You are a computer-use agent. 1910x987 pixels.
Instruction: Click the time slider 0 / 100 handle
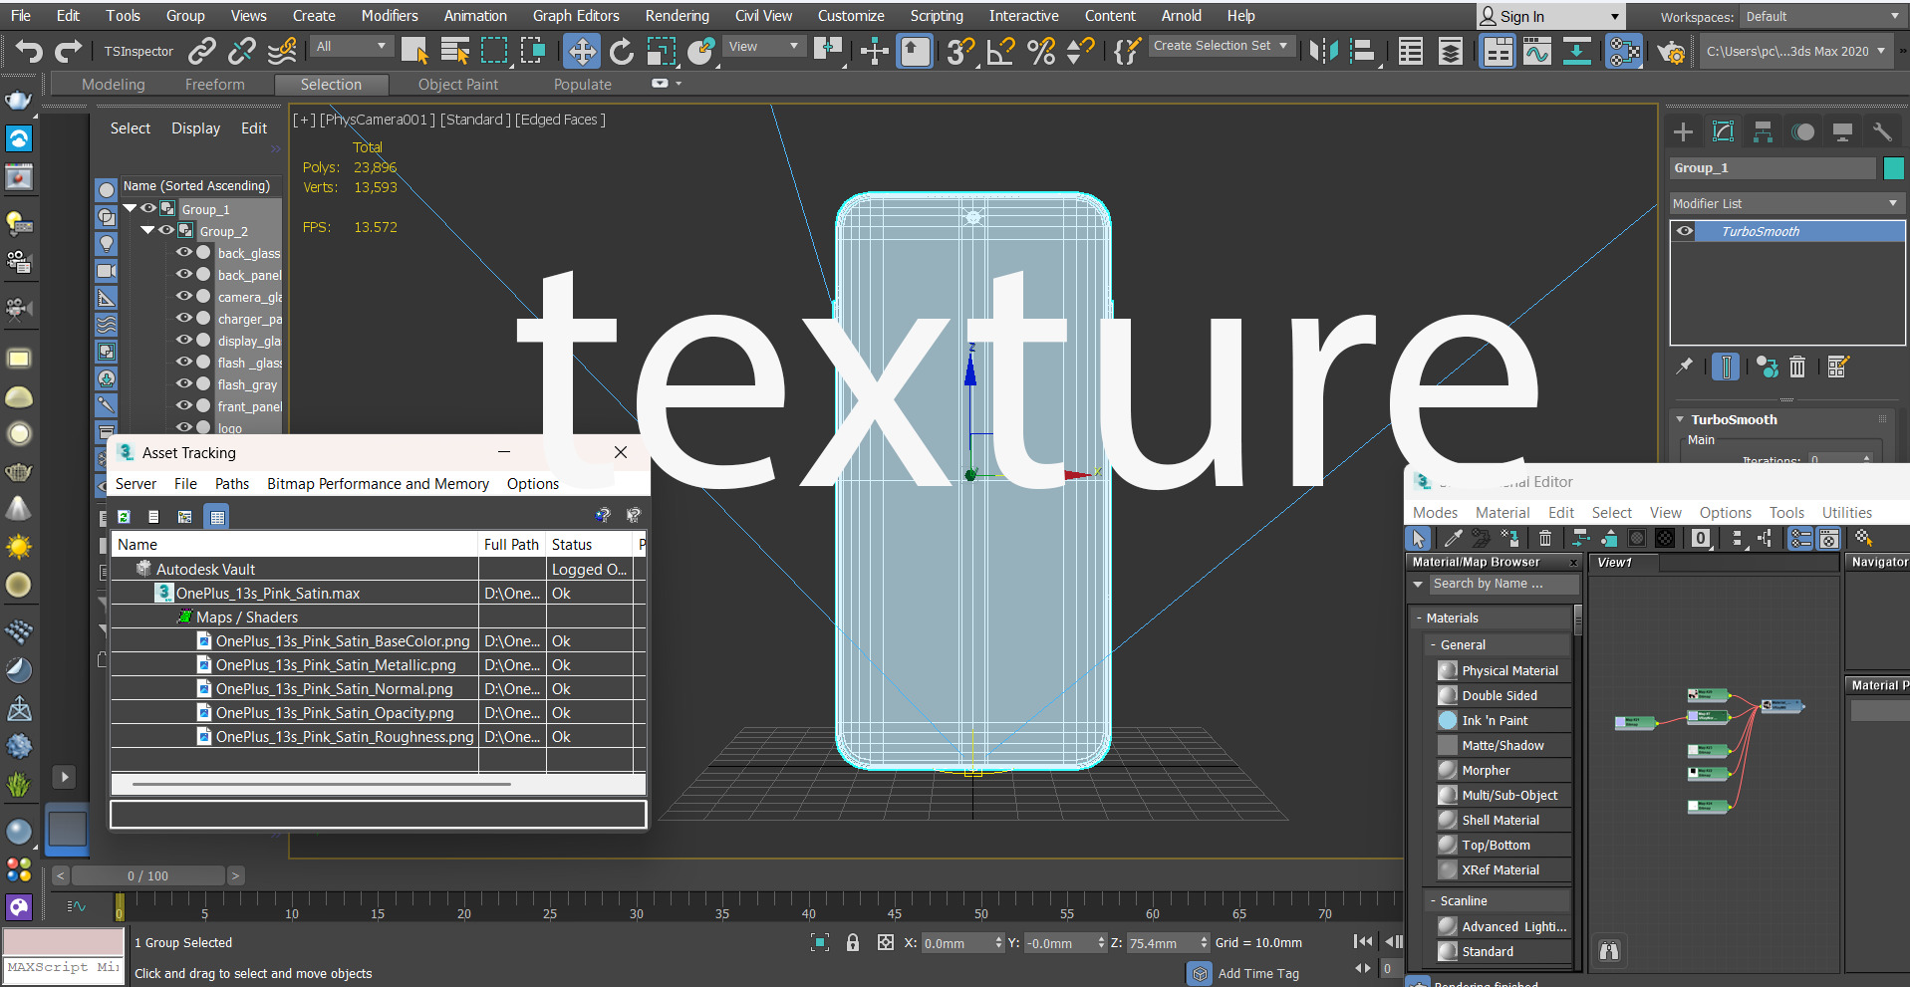point(147,875)
